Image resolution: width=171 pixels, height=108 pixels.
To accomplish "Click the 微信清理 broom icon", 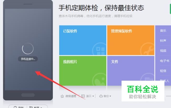I will click(62, 96).
